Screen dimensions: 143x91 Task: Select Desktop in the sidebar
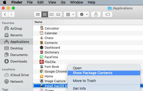pyautogui.click(x=17, y=48)
